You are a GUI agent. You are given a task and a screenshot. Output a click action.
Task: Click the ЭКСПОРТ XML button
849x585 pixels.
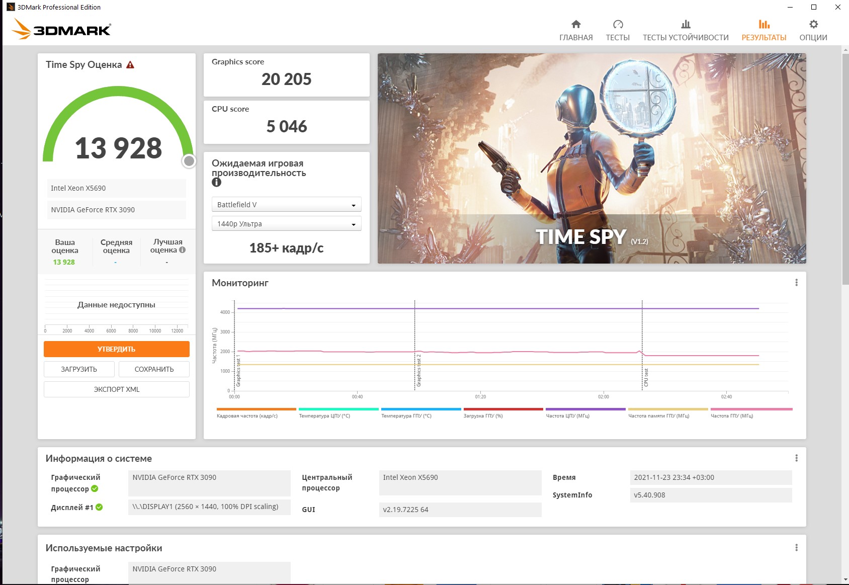coord(117,389)
